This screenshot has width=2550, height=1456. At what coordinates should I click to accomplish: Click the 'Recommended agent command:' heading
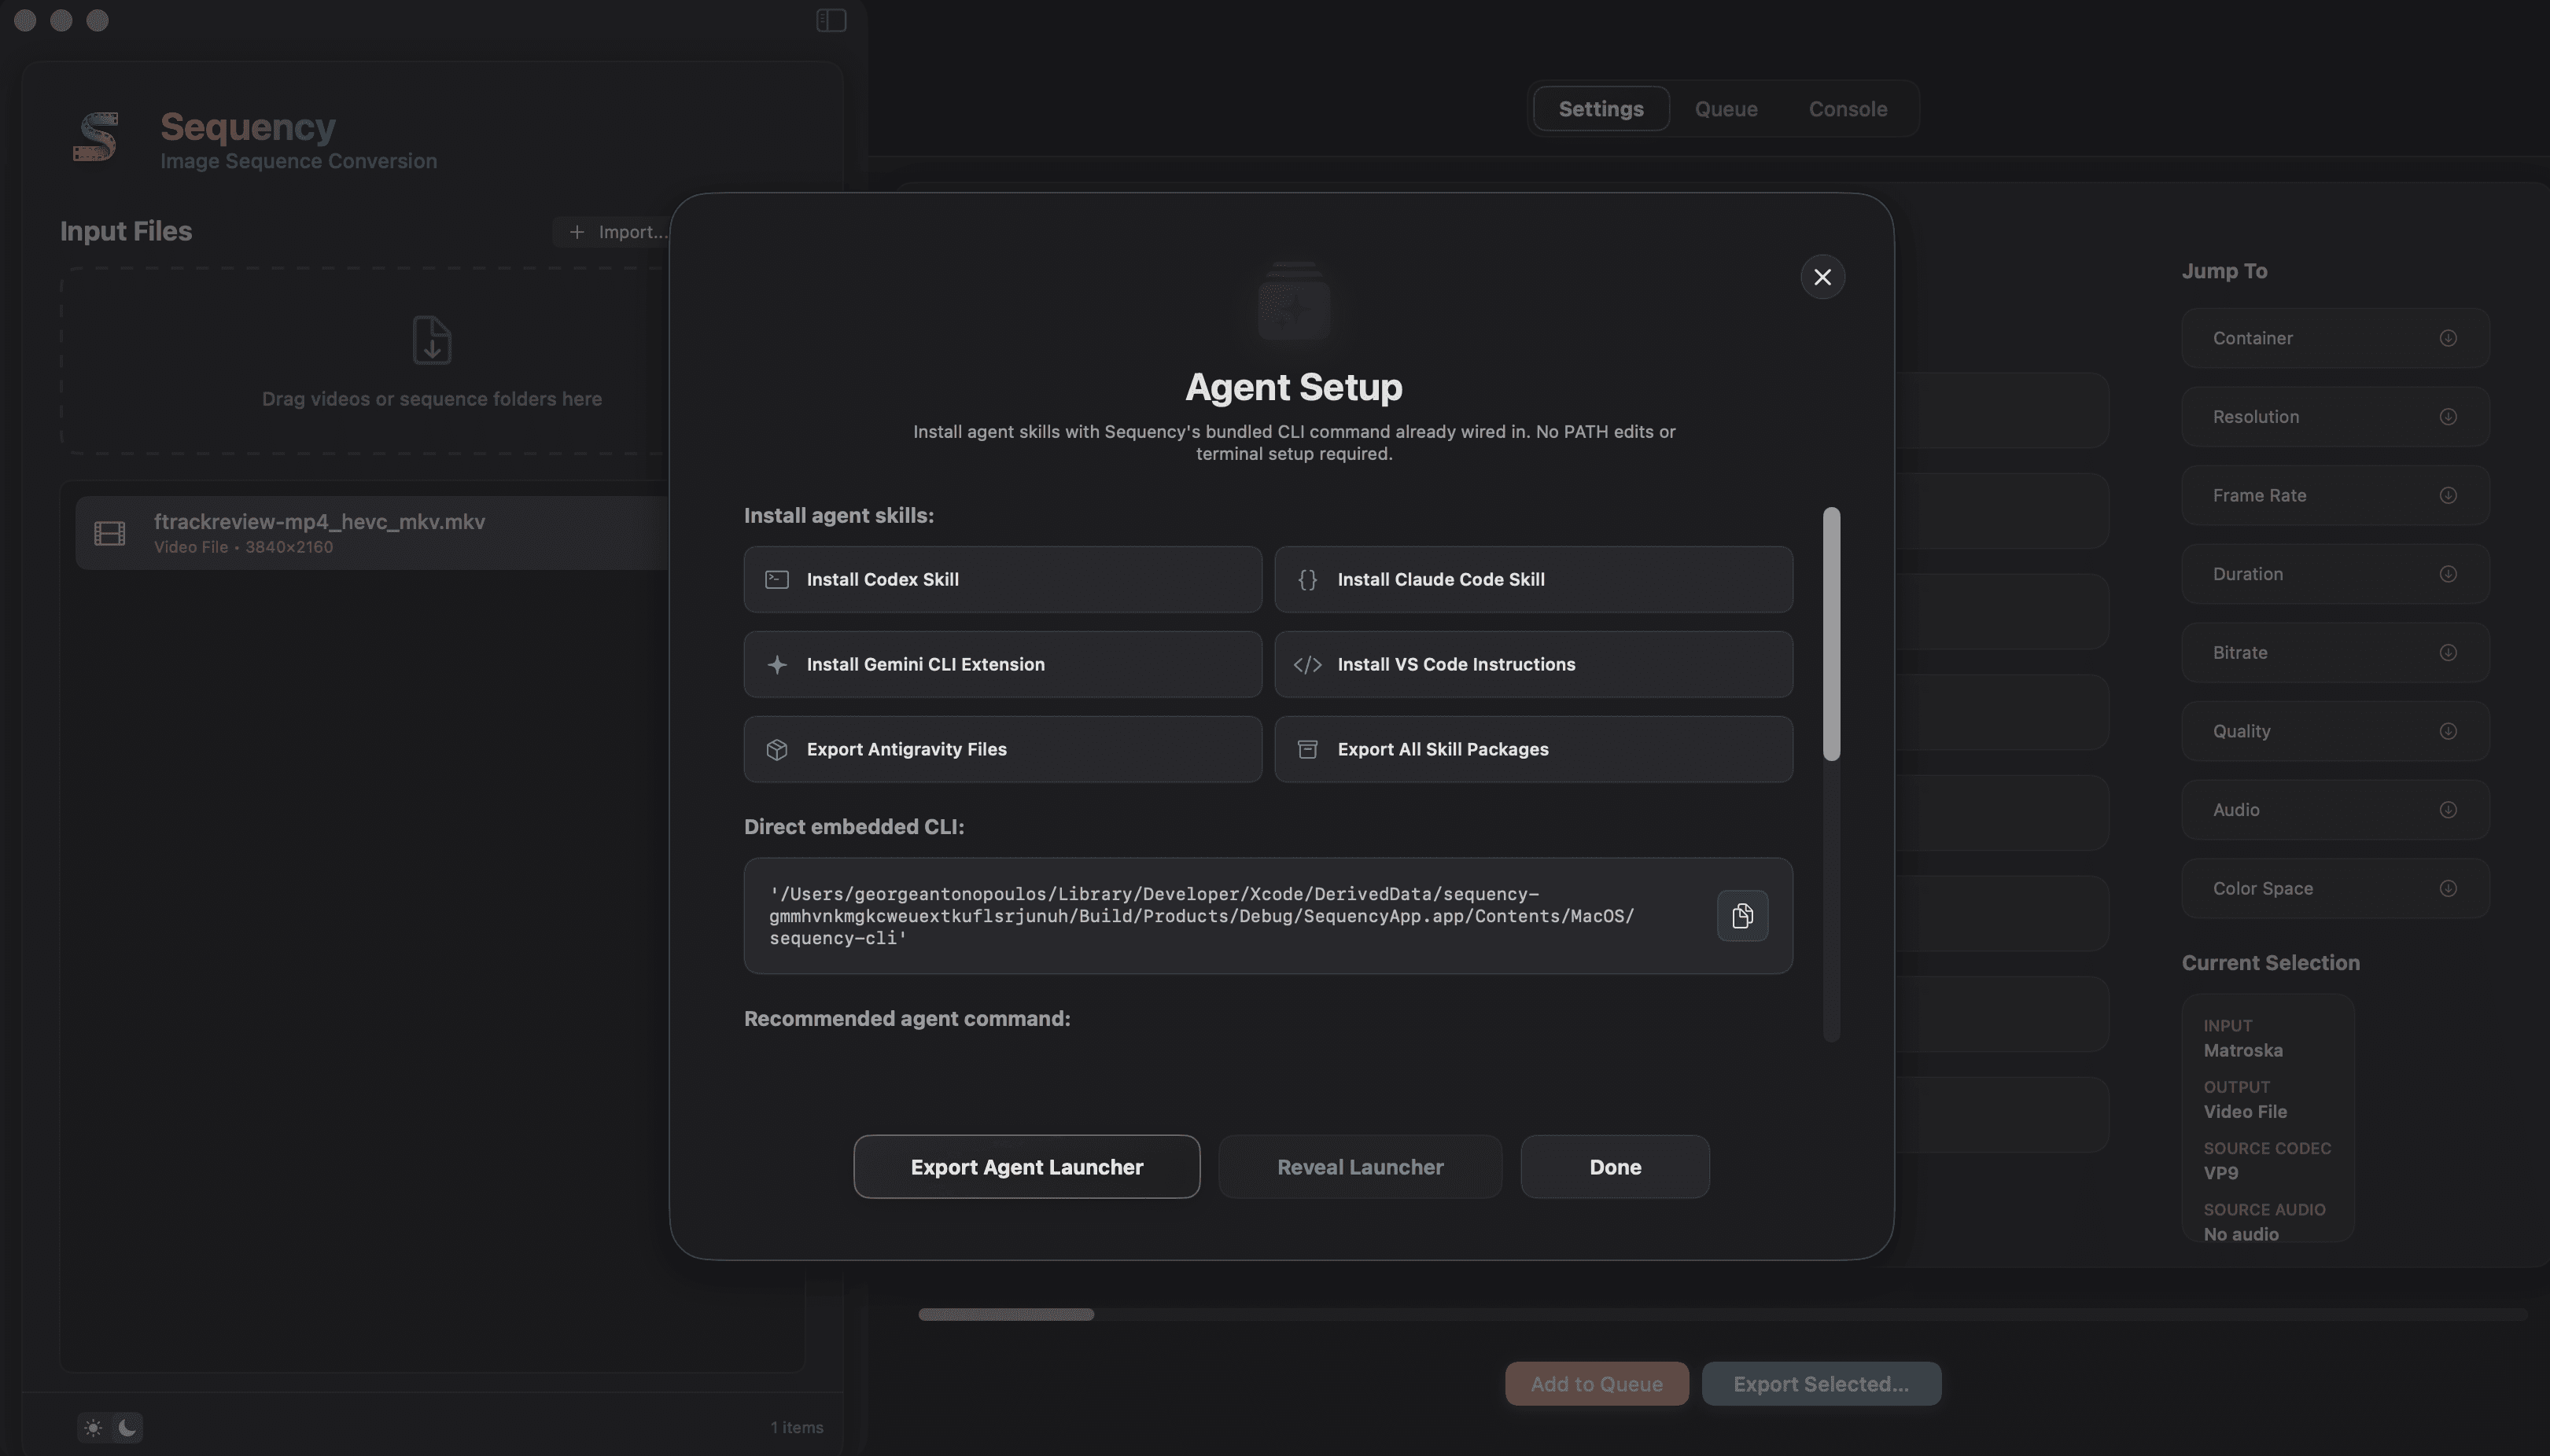coord(906,1018)
